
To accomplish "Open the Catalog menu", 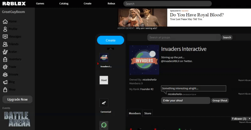I will pyautogui.click(x=64, y=3).
